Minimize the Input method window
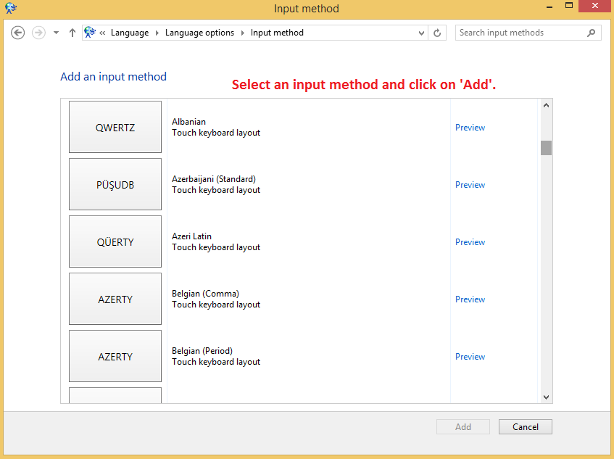 coord(549,7)
